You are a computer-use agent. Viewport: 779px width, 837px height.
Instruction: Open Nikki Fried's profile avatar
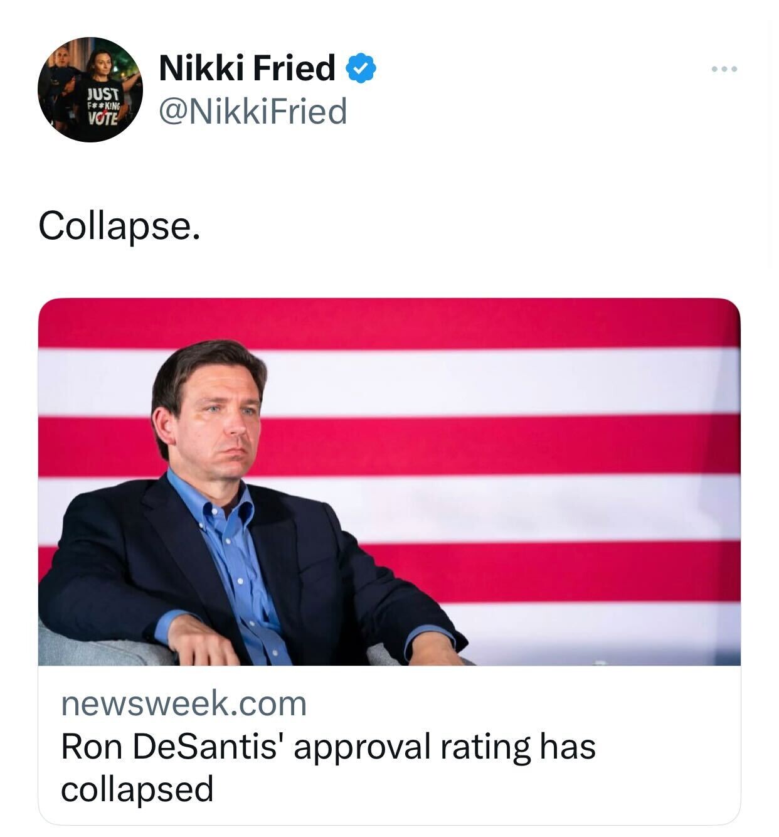click(x=90, y=90)
